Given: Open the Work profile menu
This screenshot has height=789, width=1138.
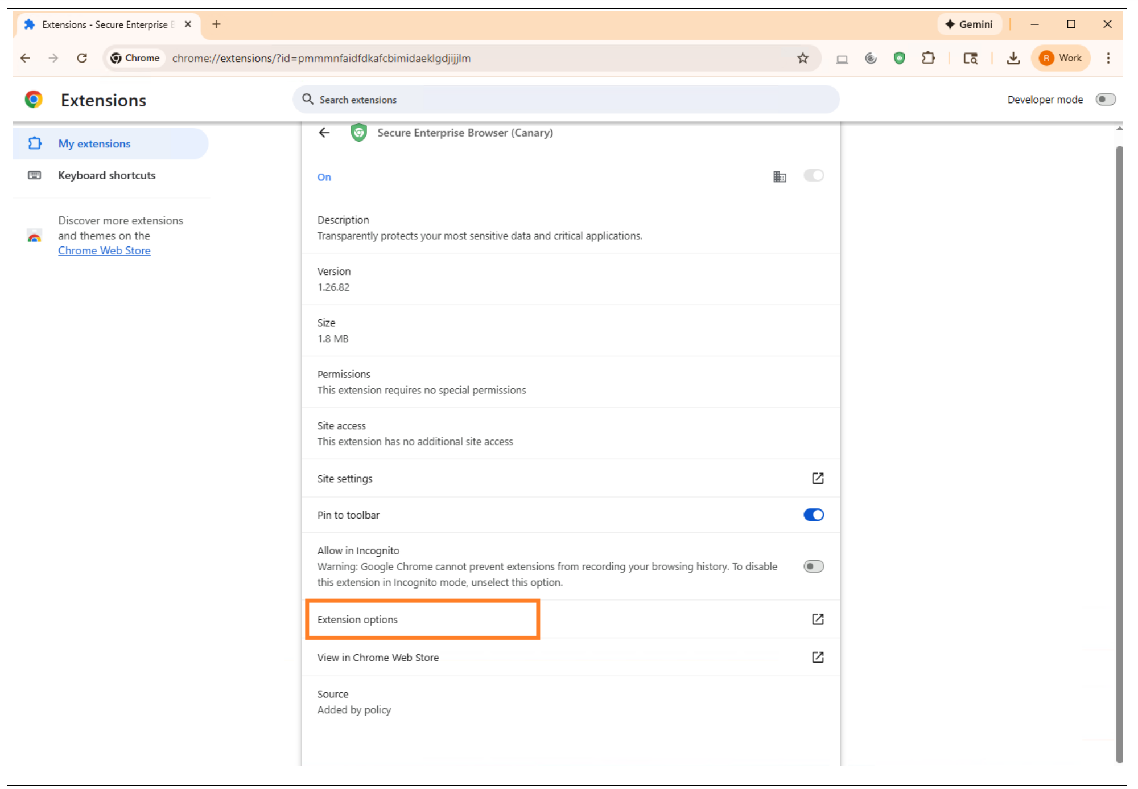Looking at the screenshot, I should click(x=1061, y=57).
